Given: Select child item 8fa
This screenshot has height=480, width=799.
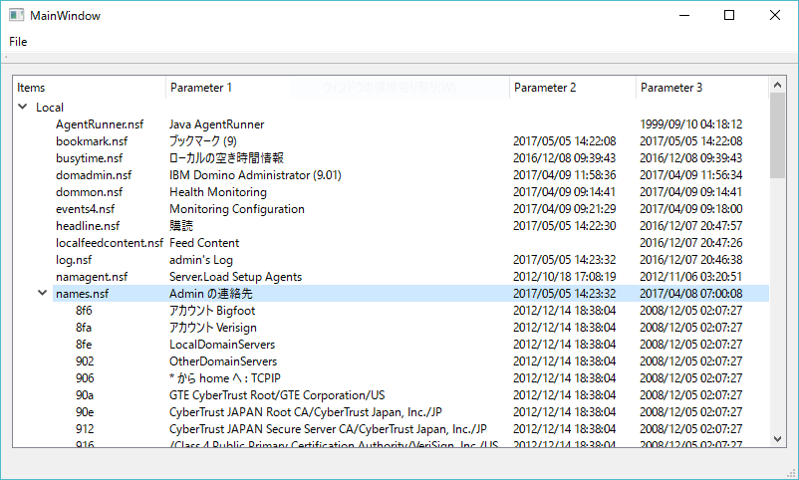Looking at the screenshot, I should tap(84, 327).
